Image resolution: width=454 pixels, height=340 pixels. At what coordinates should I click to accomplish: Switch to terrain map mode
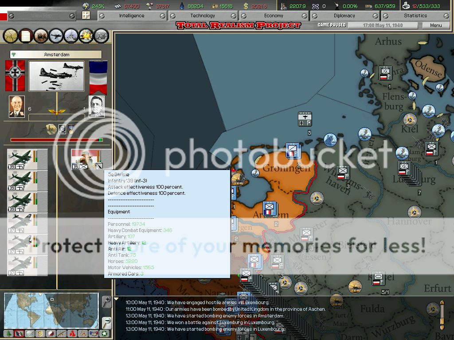[x=10, y=333]
